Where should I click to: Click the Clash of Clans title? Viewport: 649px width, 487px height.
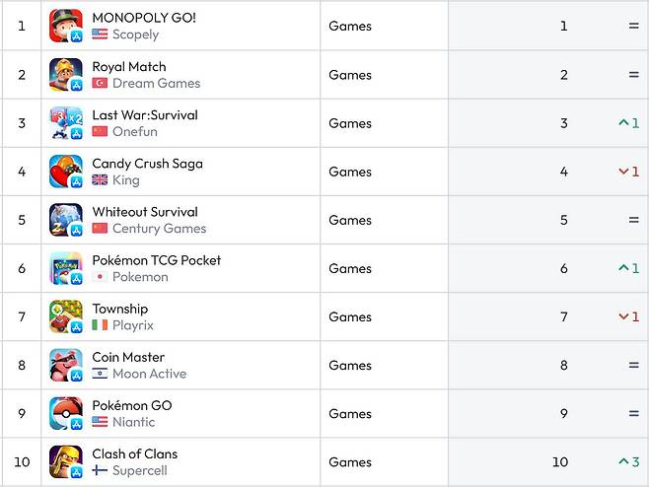135,453
